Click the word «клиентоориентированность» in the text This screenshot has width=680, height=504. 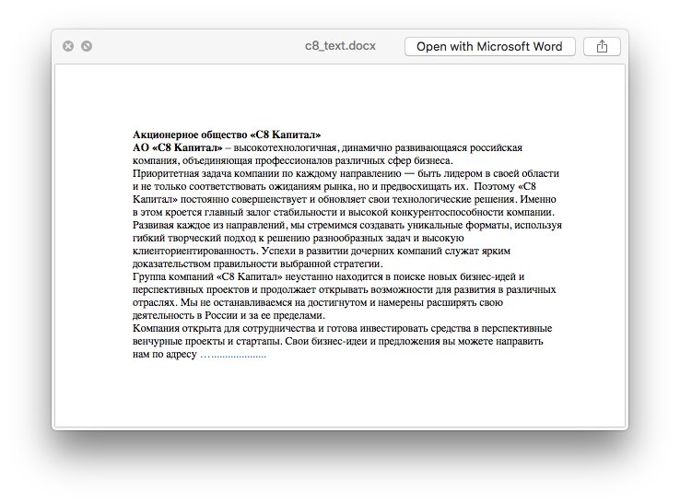pyautogui.click(x=194, y=251)
